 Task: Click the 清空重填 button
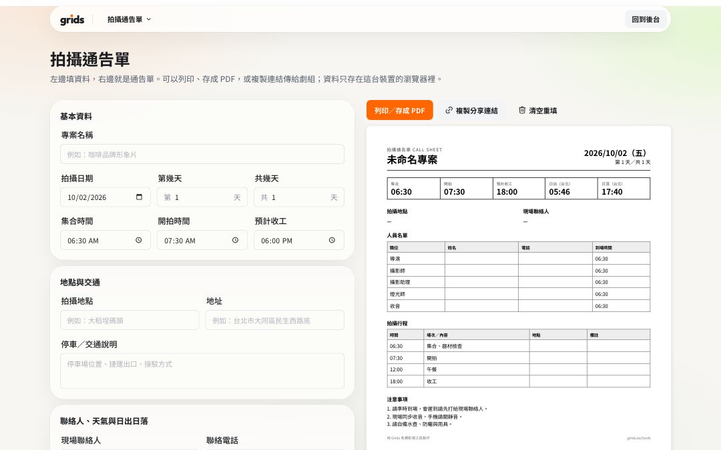537,110
